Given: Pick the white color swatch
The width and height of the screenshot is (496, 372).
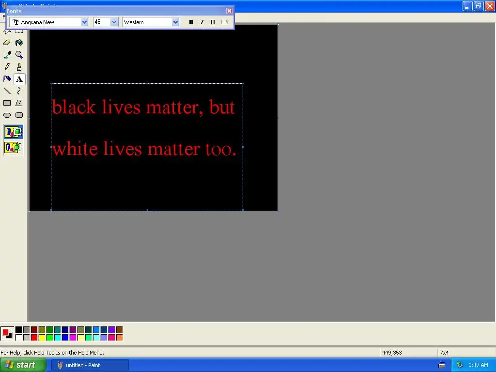Looking at the screenshot, I should pyautogui.click(x=19, y=338).
